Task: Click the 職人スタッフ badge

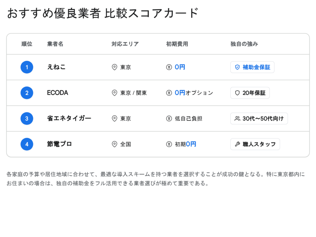Action: click(x=255, y=144)
